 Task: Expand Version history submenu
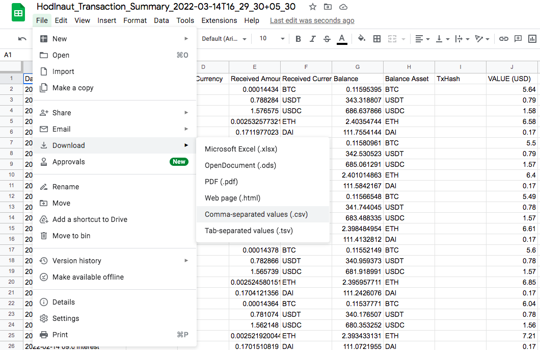pos(115,261)
